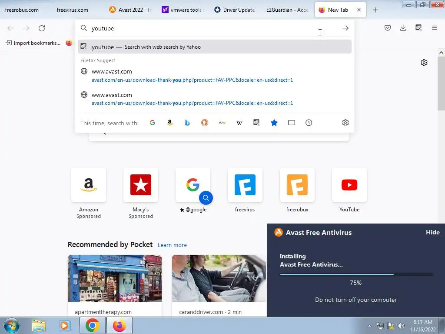Open new tab page personalize gear

coord(424,63)
